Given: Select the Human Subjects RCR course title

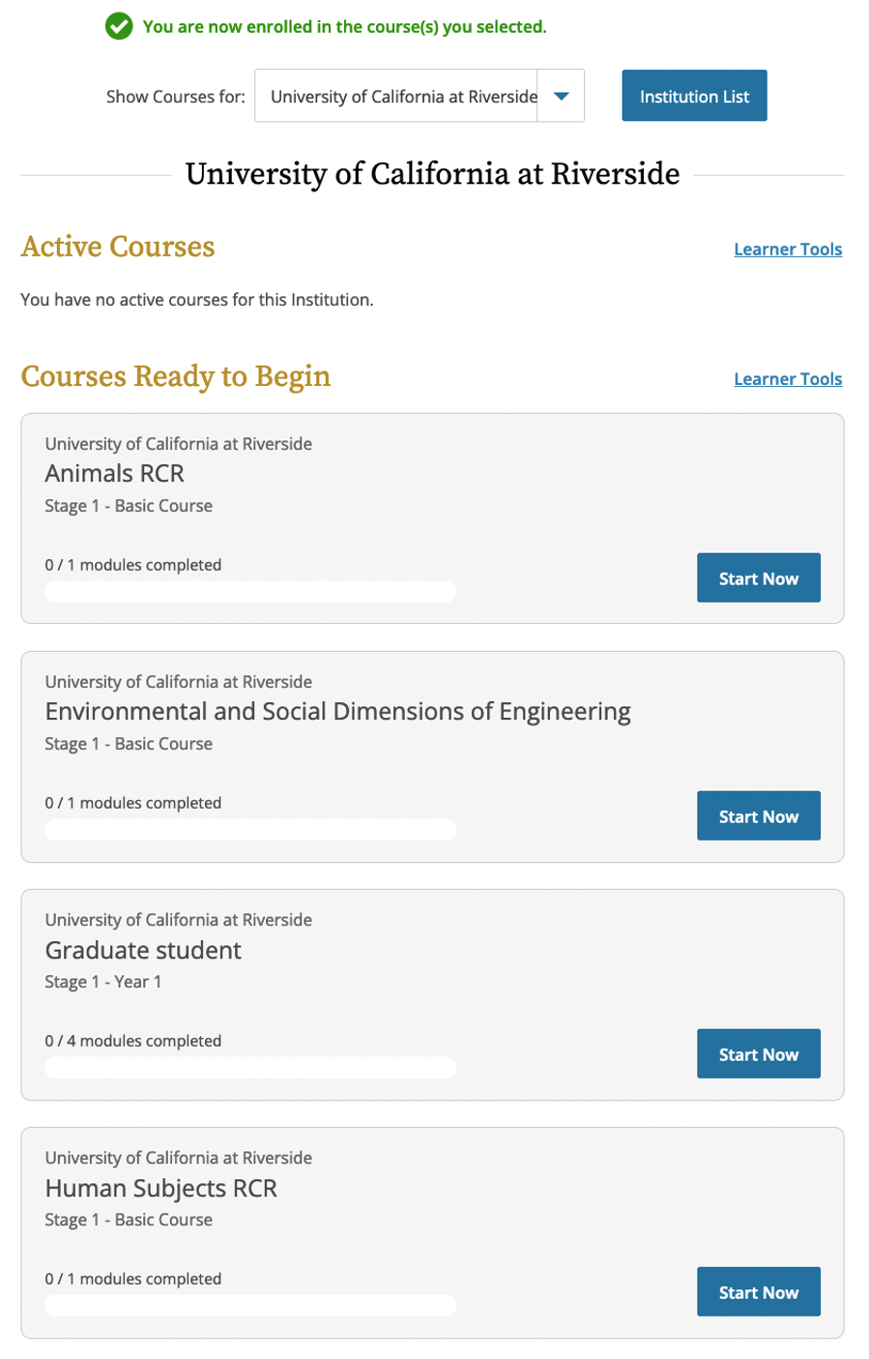Looking at the screenshot, I should point(160,1188).
